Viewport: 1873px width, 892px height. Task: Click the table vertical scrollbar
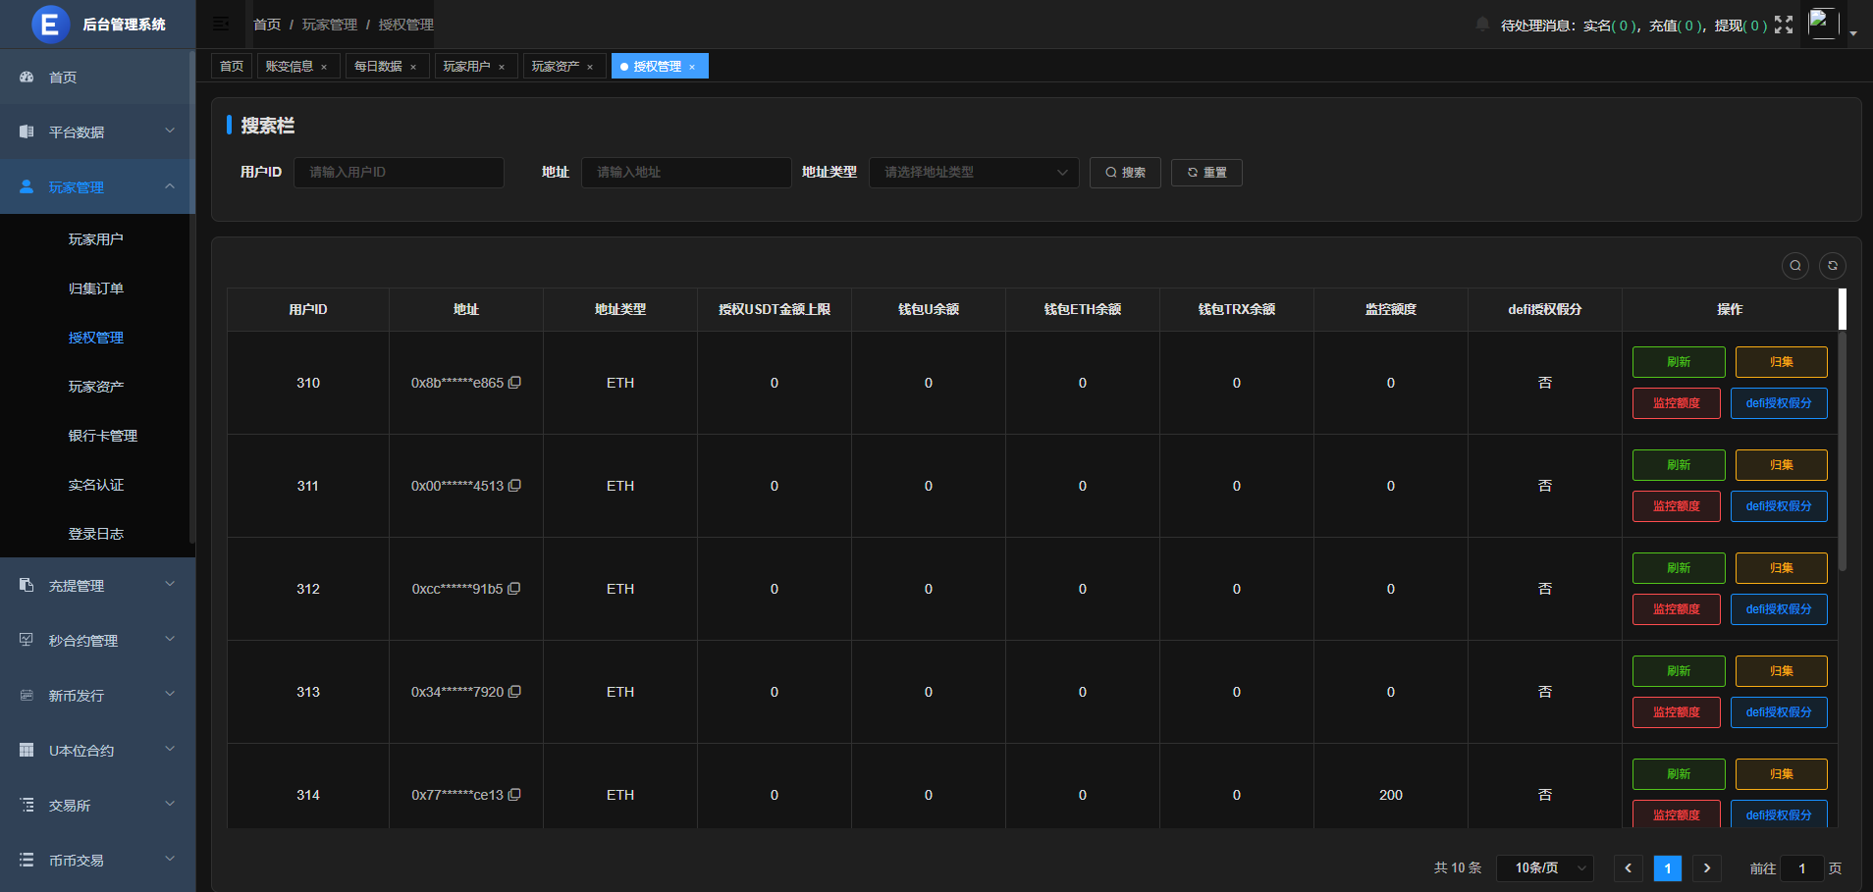1842,451
